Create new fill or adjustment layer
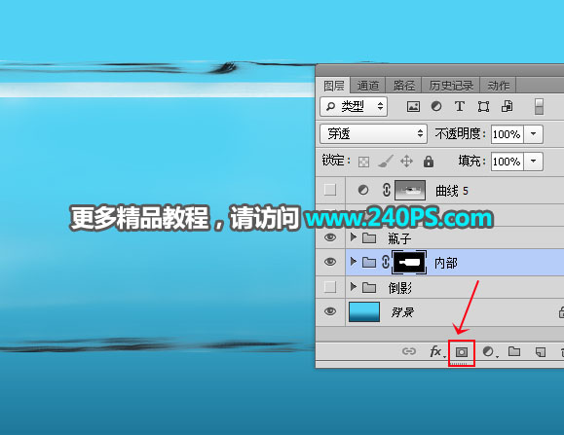Viewport: 564px width, 435px height. tap(489, 351)
